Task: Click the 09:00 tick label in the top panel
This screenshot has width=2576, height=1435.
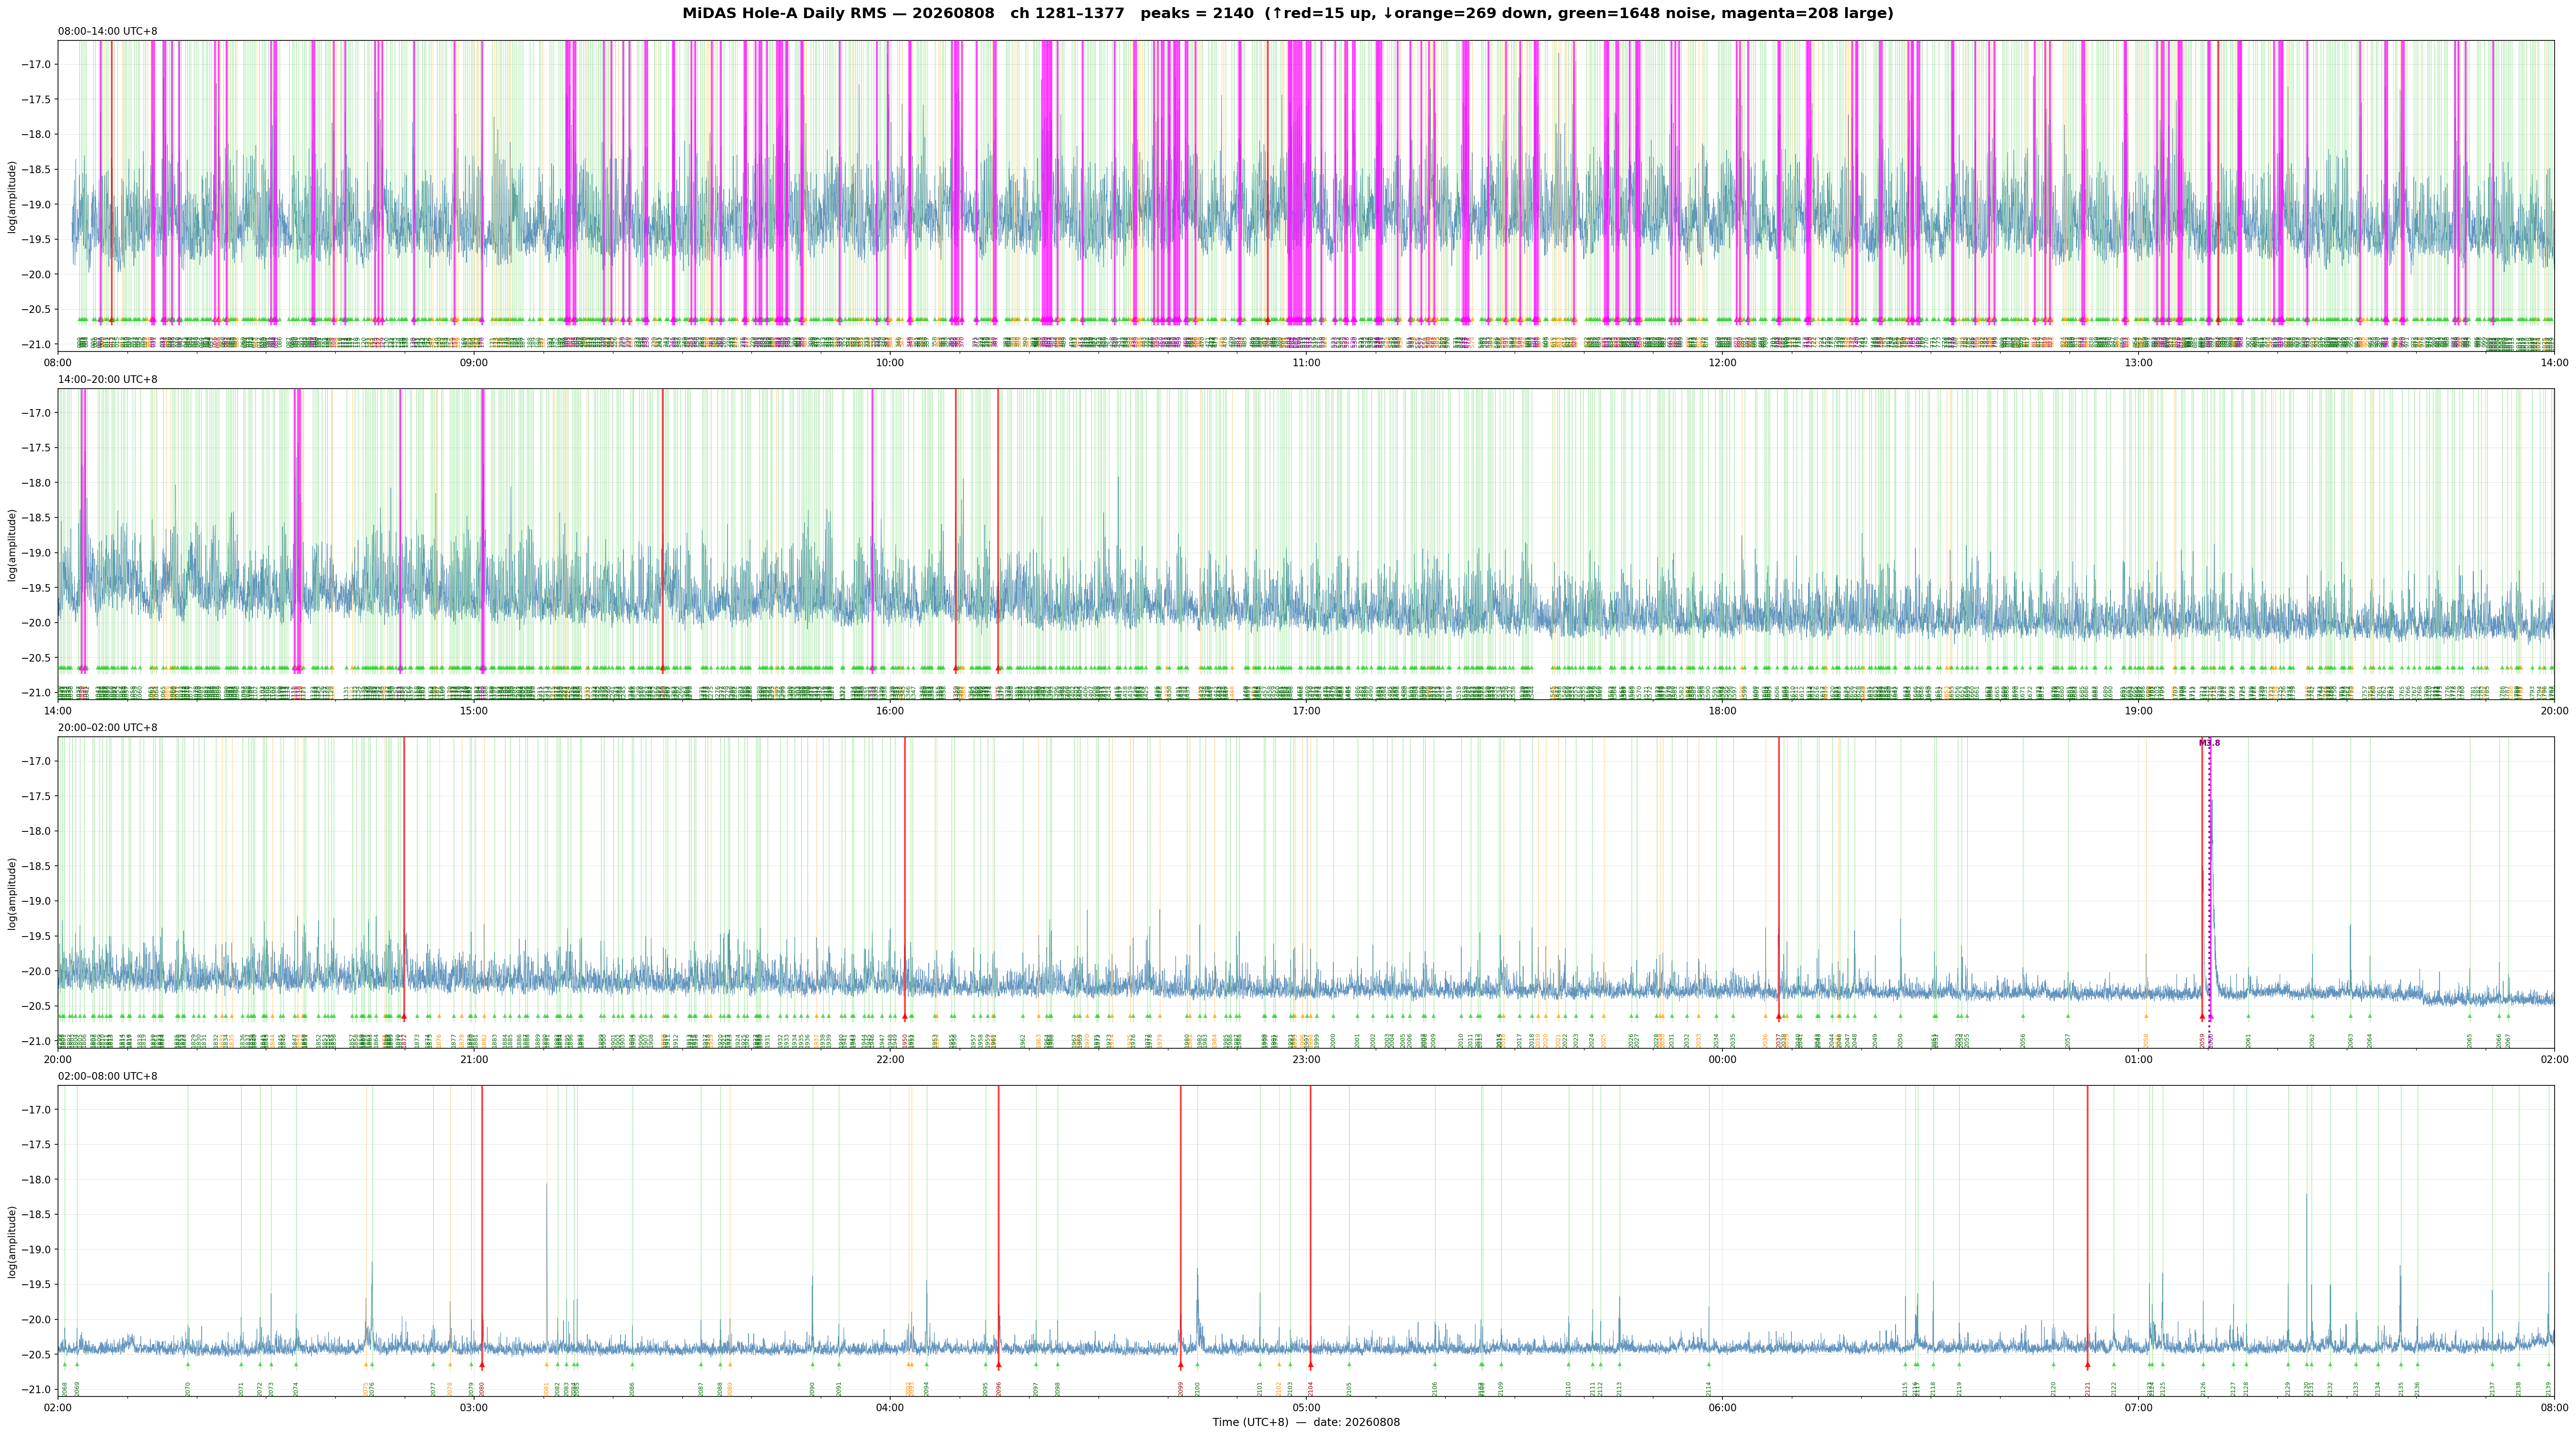Action: point(474,362)
